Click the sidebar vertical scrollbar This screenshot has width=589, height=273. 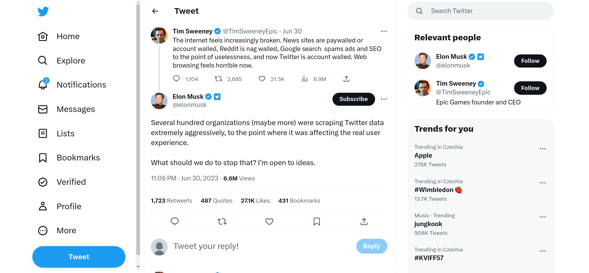click(x=138, y=125)
